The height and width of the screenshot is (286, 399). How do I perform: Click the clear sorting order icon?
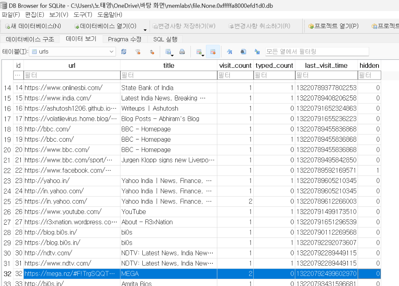click(x=152, y=52)
